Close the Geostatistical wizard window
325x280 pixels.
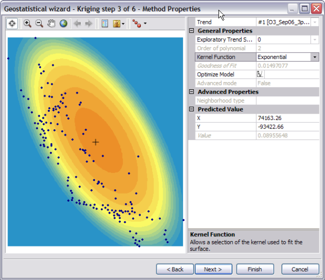[x=316, y=9]
